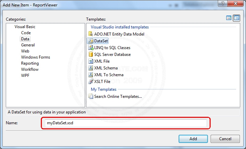Switch to large icons view
Viewport: 246px width, 149px height.
pyautogui.click(x=229, y=18)
